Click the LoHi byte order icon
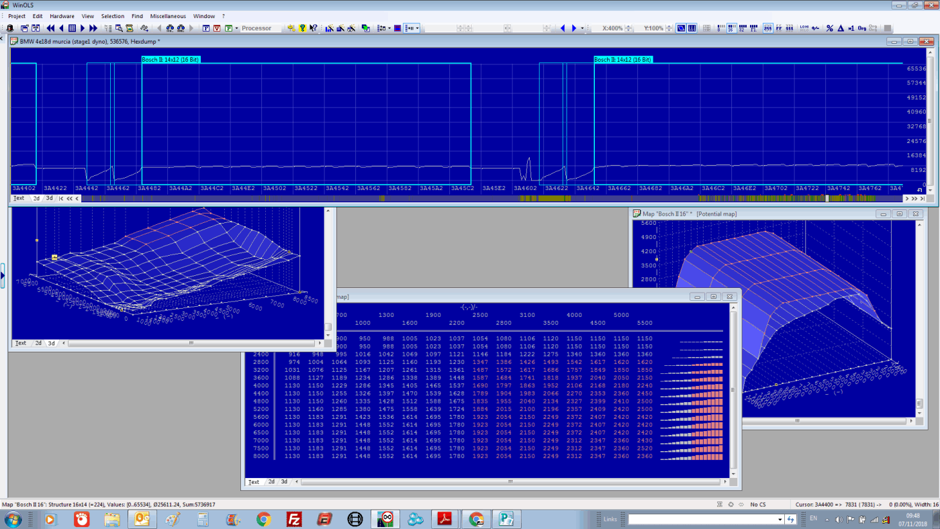Screen dimensions: 940x529 pyautogui.click(x=804, y=28)
